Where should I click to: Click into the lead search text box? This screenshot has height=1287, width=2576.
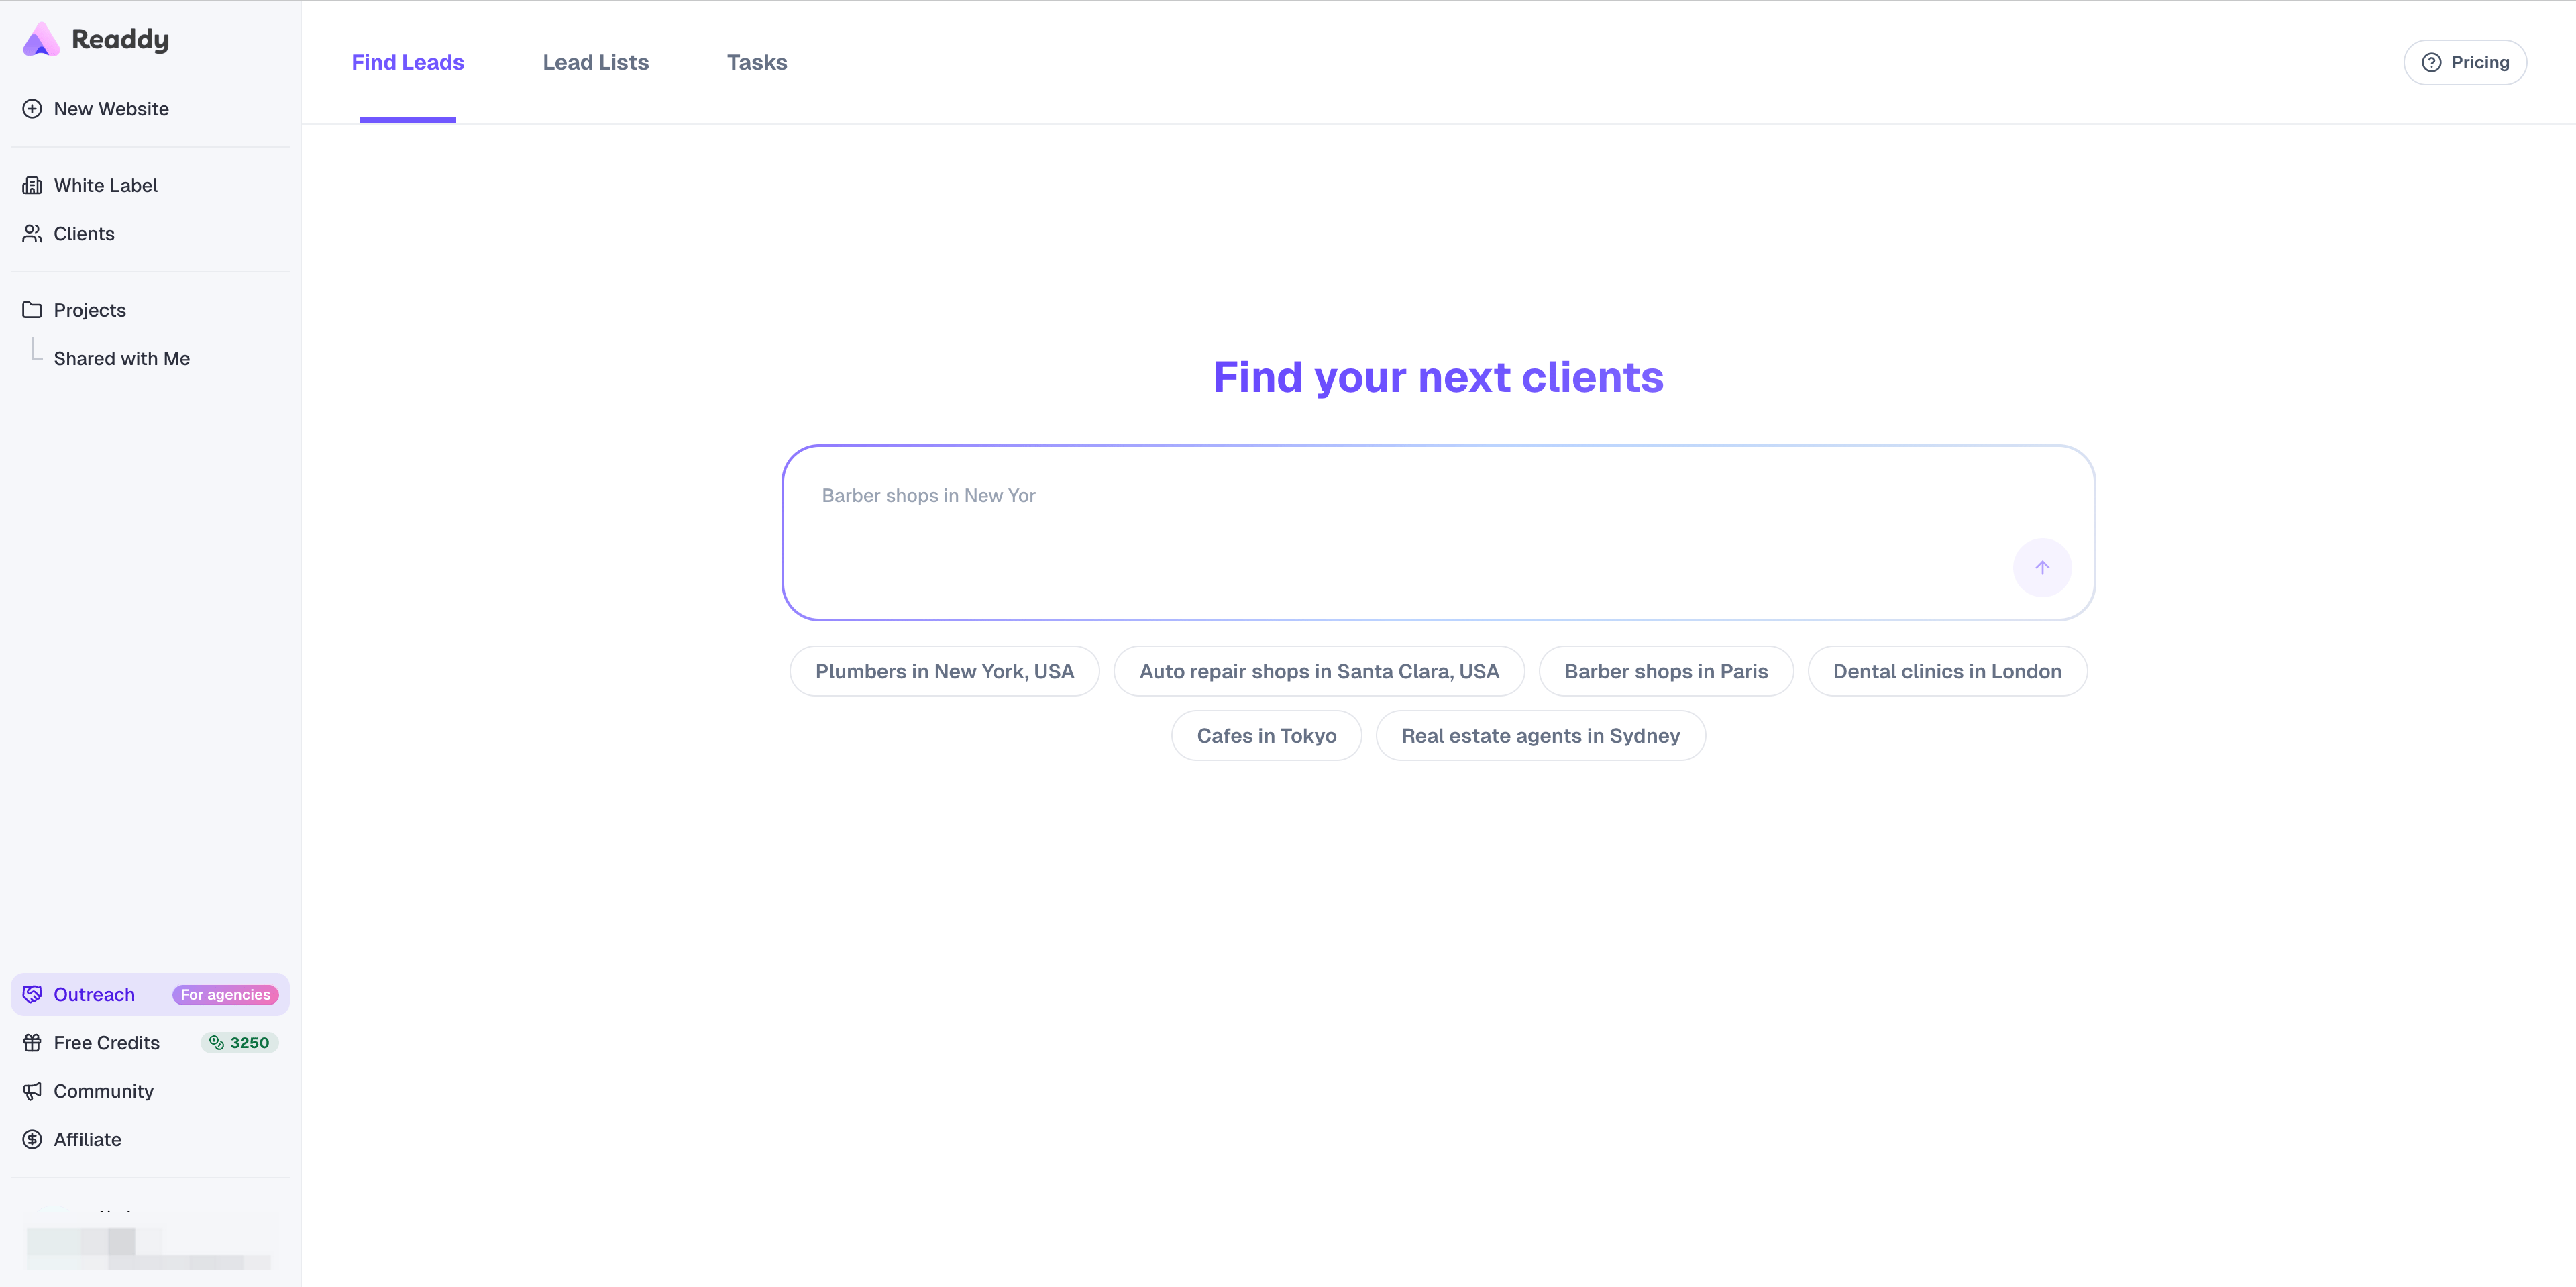pos(1438,532)
